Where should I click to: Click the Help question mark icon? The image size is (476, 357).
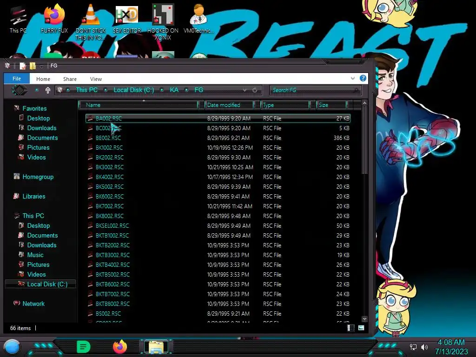[363, 78]
